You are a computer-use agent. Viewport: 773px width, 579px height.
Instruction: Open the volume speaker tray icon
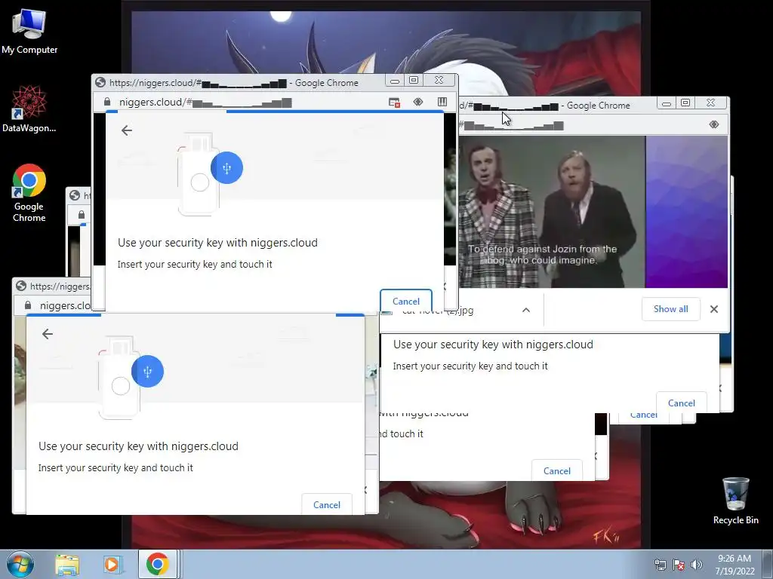tap(696, 565)
